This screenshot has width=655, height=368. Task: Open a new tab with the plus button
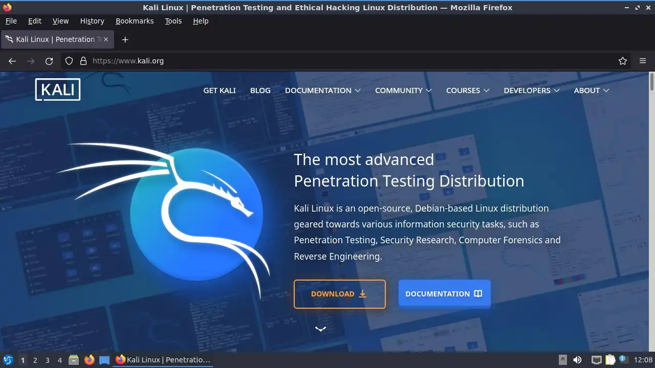125,39
